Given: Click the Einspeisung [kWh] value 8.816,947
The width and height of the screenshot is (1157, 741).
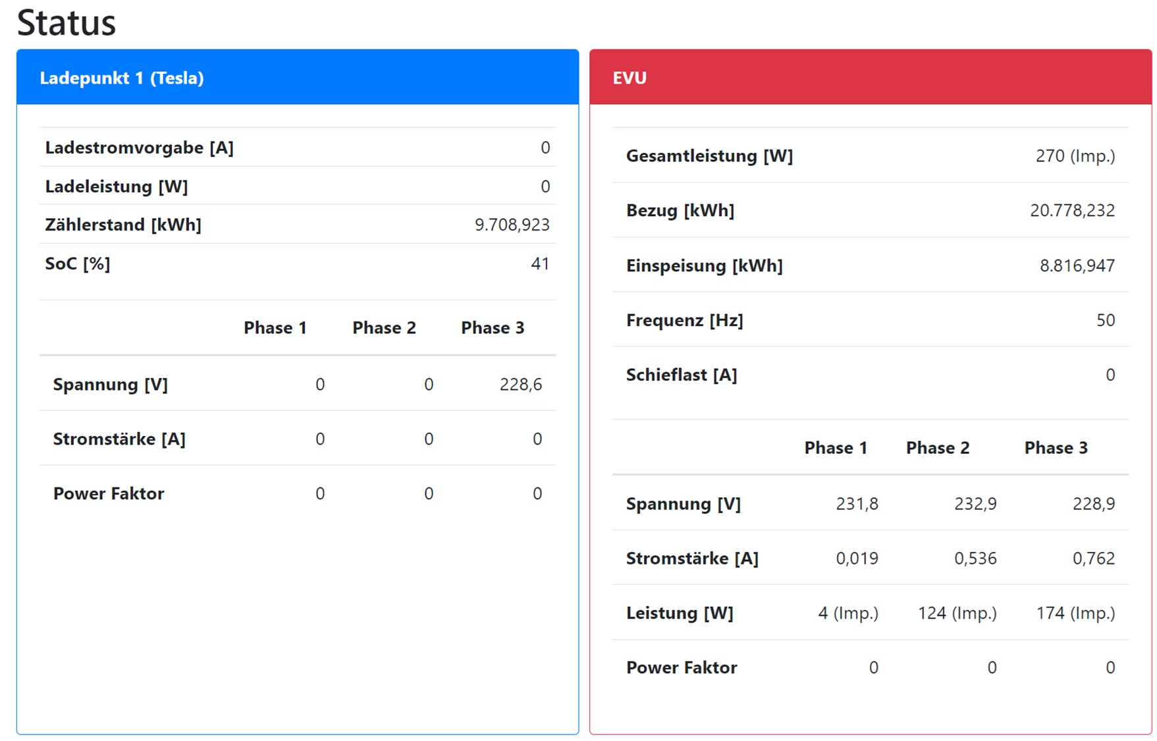Looking at the screenshot, I should 1077,265.
